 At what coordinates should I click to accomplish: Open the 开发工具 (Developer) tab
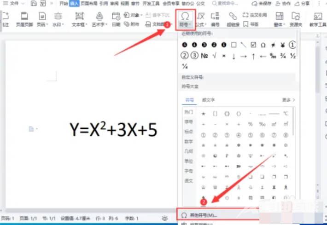point(151,3)
